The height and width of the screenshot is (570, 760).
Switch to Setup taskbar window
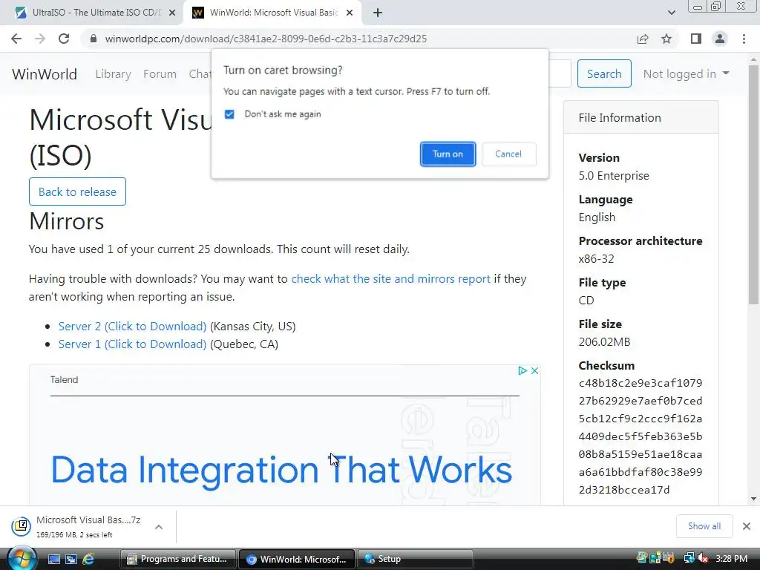pos(416,560)
